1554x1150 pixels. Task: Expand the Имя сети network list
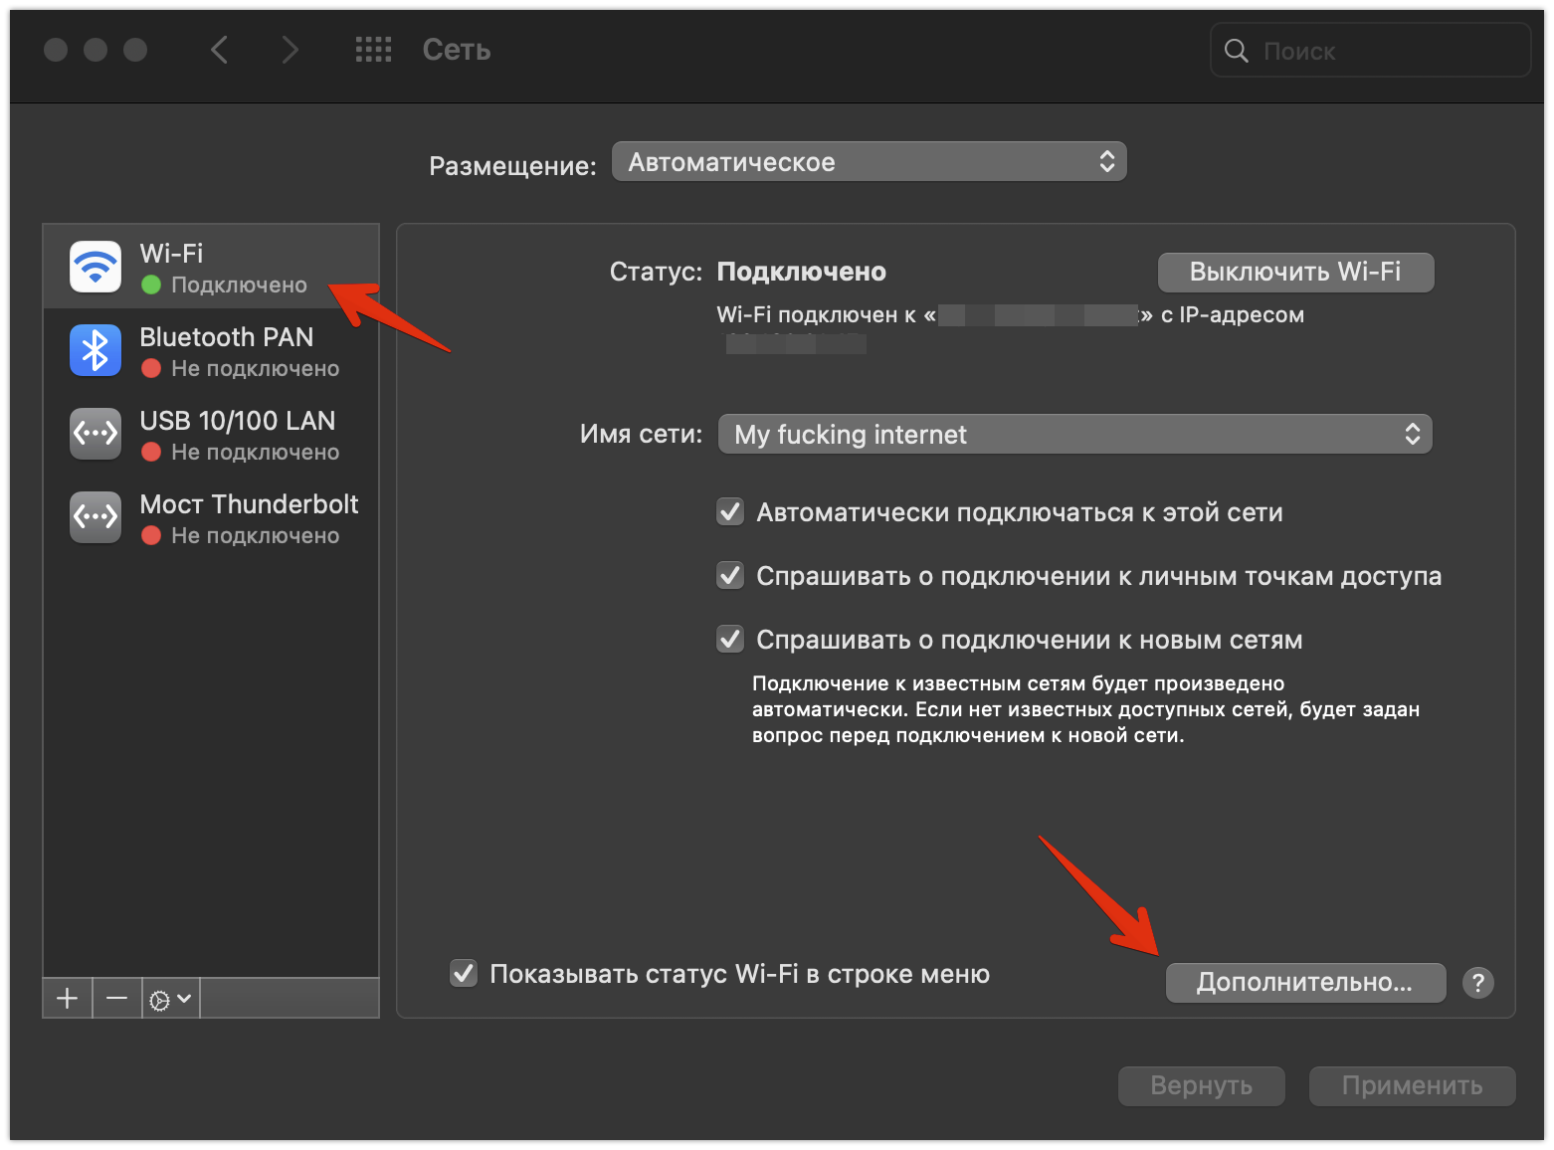point(1074,435)
